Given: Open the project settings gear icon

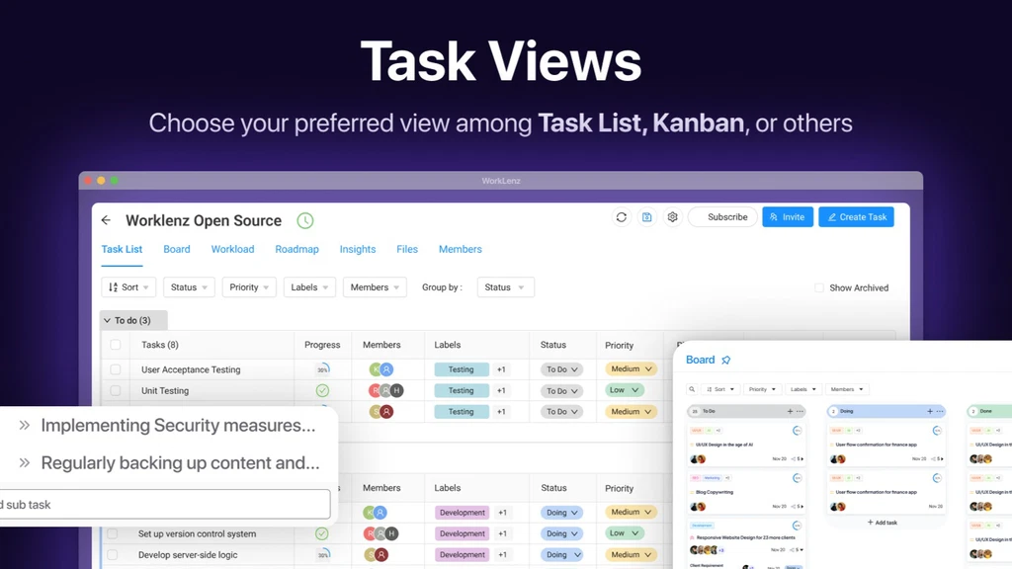Looking at the screenshot, I should (673, 216).
